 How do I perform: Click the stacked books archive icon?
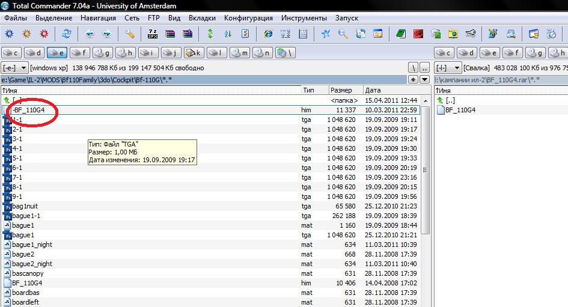click(x=170, y=34)
